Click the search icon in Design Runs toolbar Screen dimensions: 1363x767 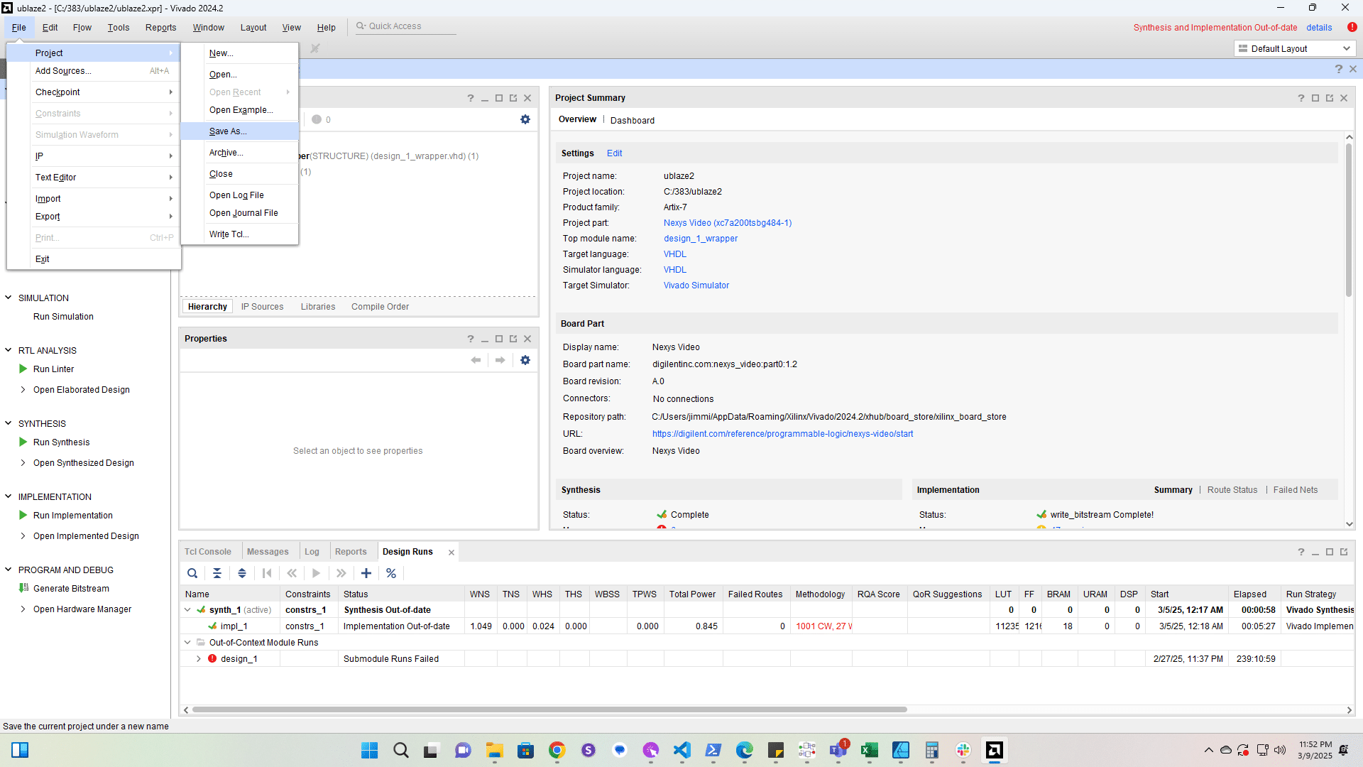coord(192,573)
